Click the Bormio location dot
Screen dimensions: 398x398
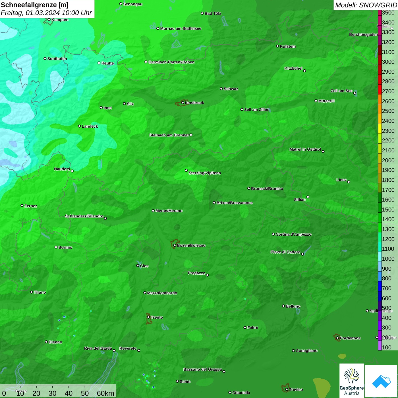(x=56, y=247)
